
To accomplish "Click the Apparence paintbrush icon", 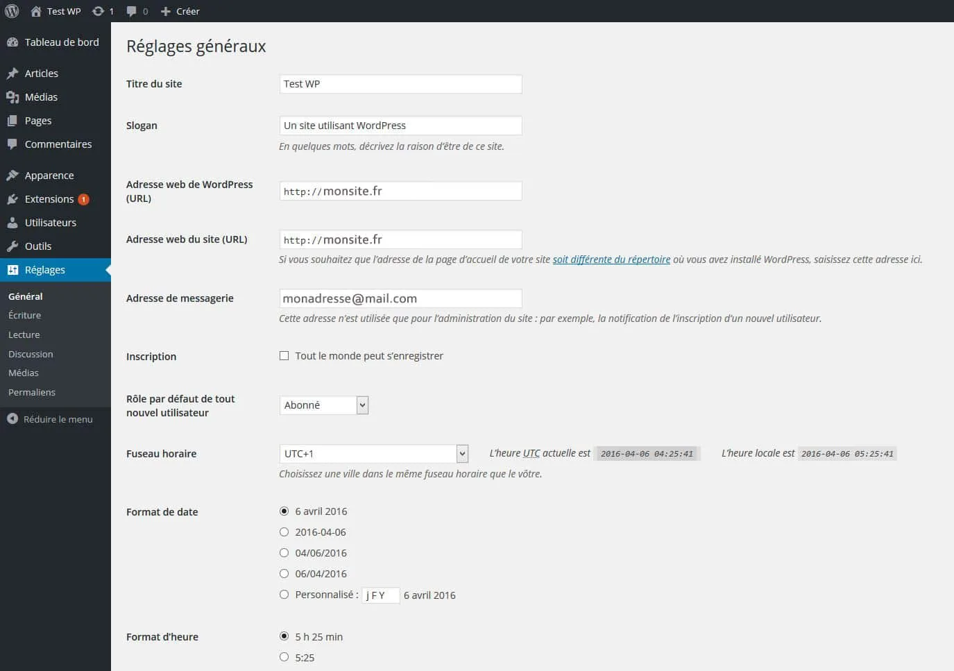I will pyautogui.click(x=12, y=176).
